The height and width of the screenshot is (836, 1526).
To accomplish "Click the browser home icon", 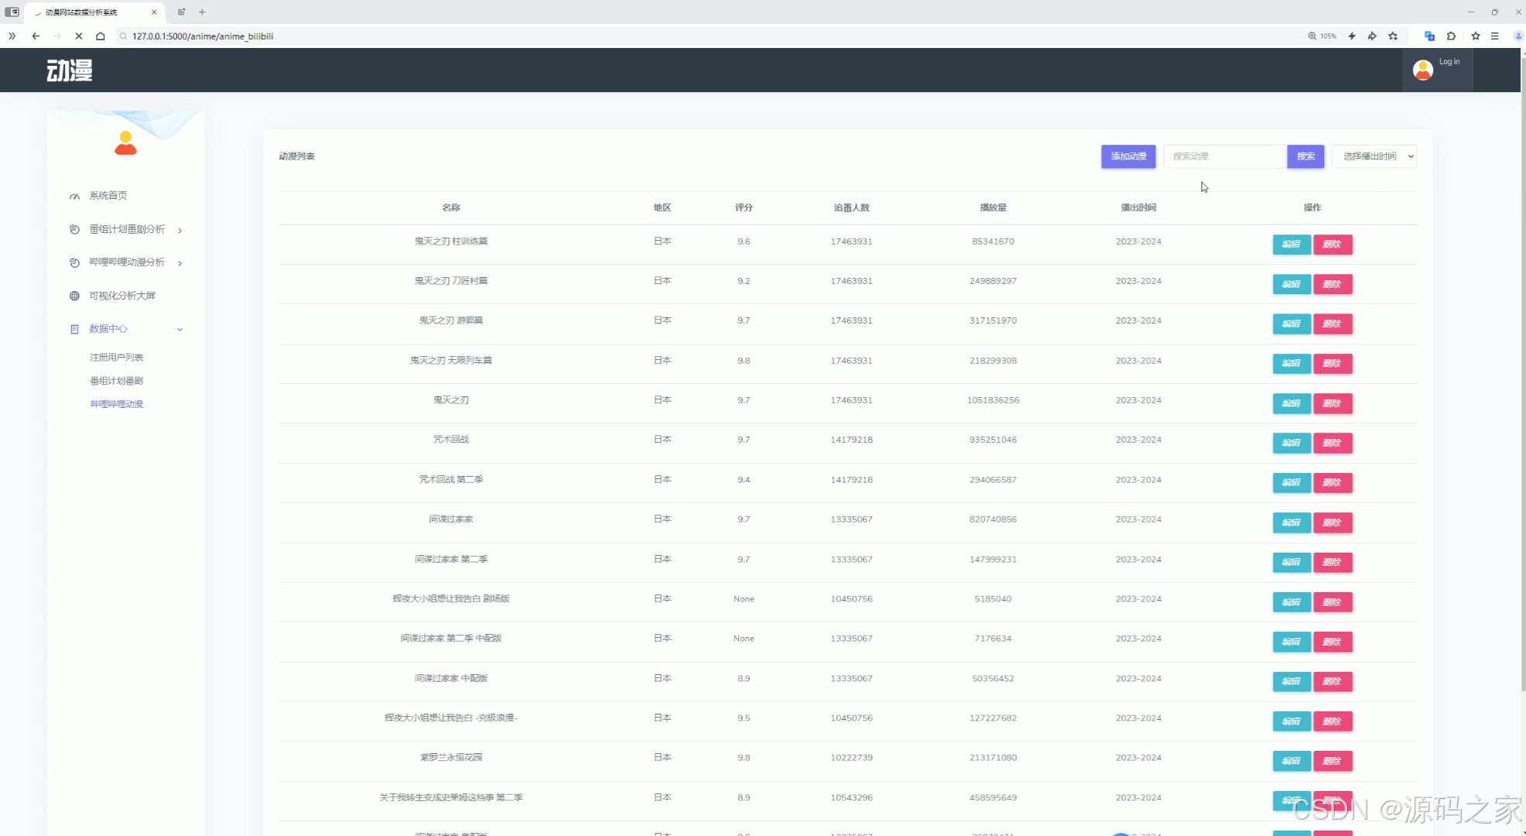I will (101, 36).
